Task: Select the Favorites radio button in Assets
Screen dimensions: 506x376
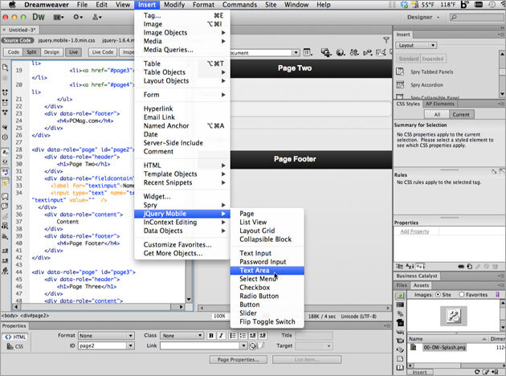Action: tap(462, 295)
